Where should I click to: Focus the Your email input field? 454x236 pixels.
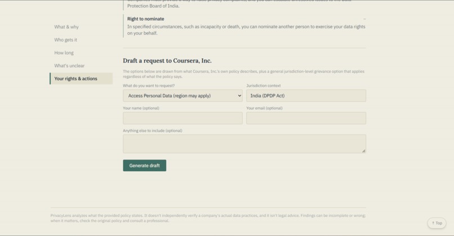click(x=306, y=118)
